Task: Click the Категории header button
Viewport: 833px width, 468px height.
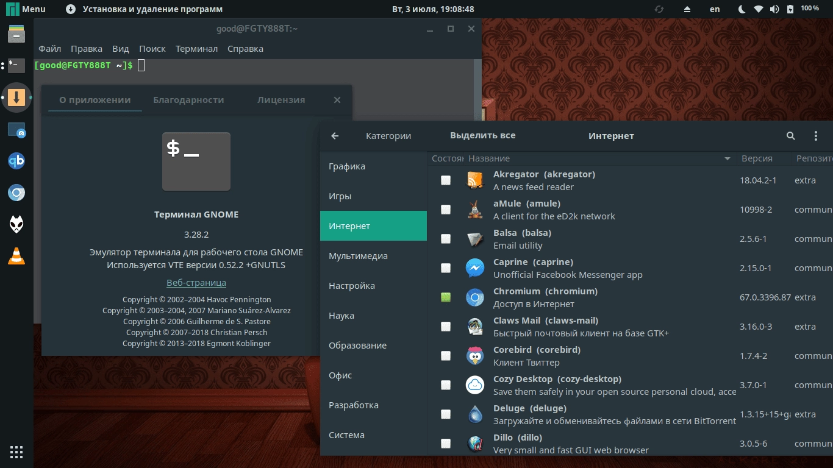Action: [388, 136]
